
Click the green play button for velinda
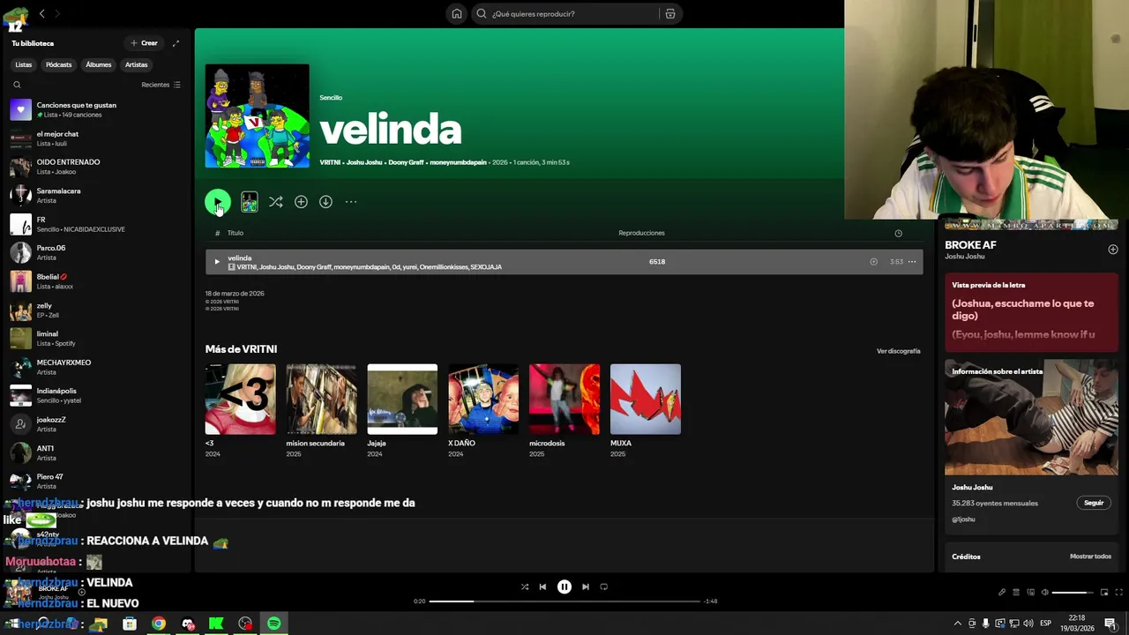[217, 202]
